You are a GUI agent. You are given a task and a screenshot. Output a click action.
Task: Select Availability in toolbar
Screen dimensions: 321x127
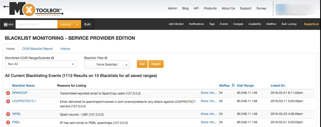click(x=255, y=24)
